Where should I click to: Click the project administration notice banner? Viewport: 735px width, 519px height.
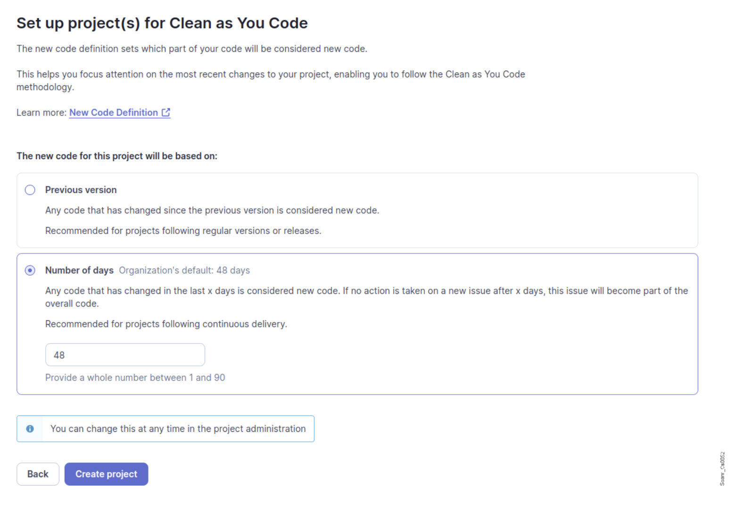(x=165, y=429)
